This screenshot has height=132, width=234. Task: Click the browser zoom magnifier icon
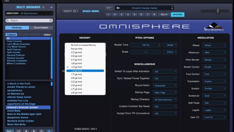44,7
